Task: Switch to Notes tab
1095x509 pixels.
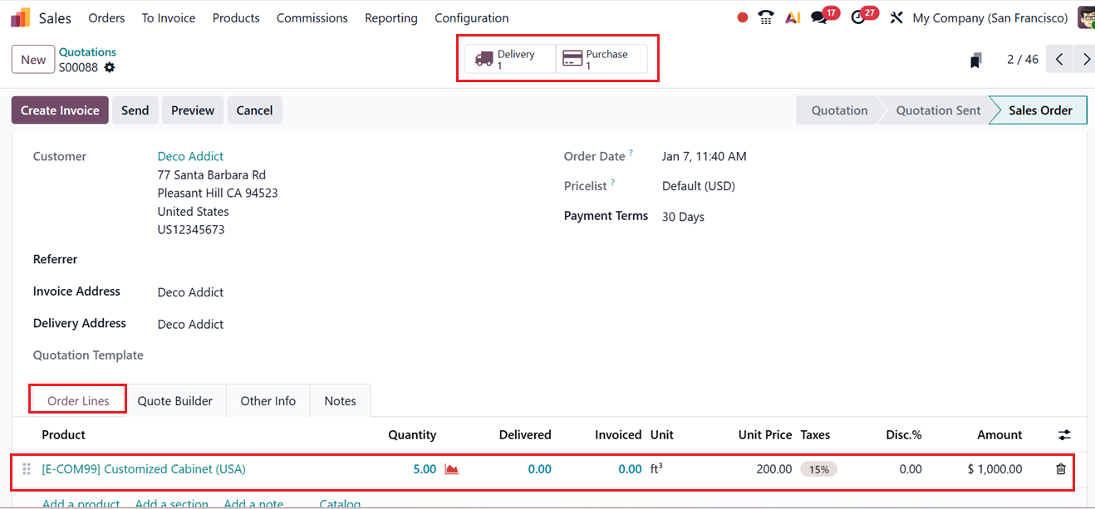Action: pyautogui.click(x=341, y=401)
